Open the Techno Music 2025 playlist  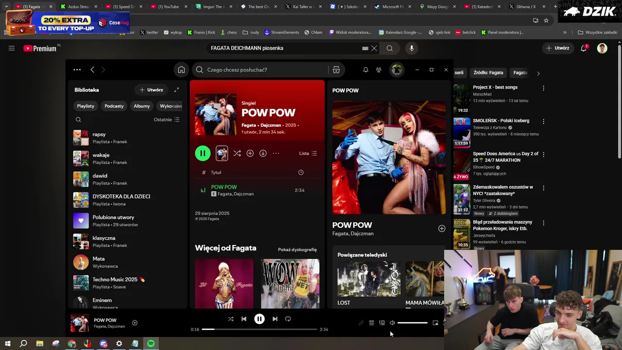coord(126,283)
